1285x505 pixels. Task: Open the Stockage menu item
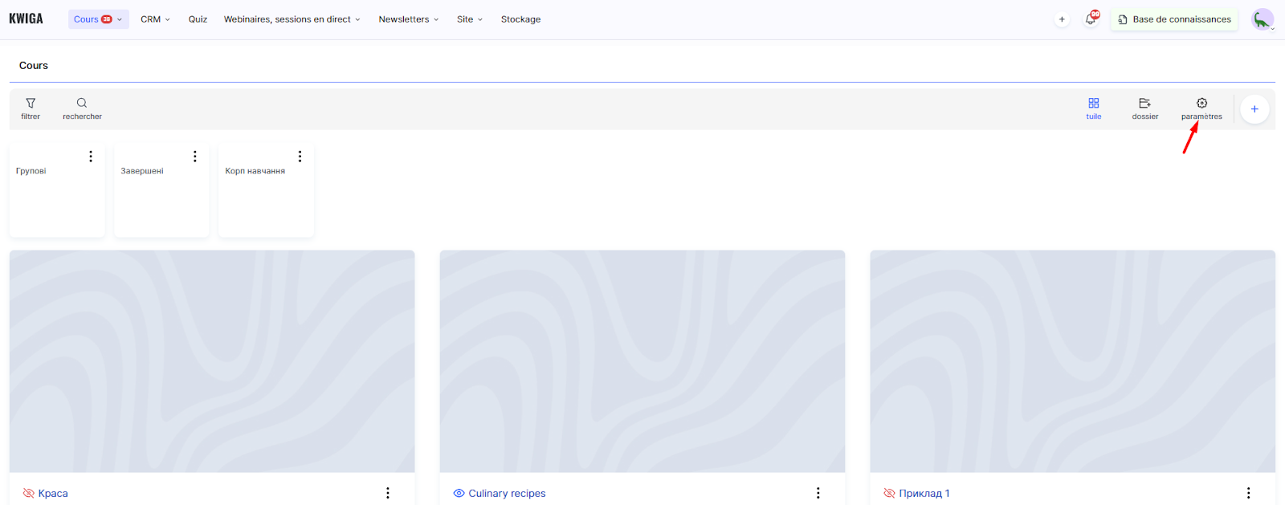pyautogui.click(x=520, y=19)
